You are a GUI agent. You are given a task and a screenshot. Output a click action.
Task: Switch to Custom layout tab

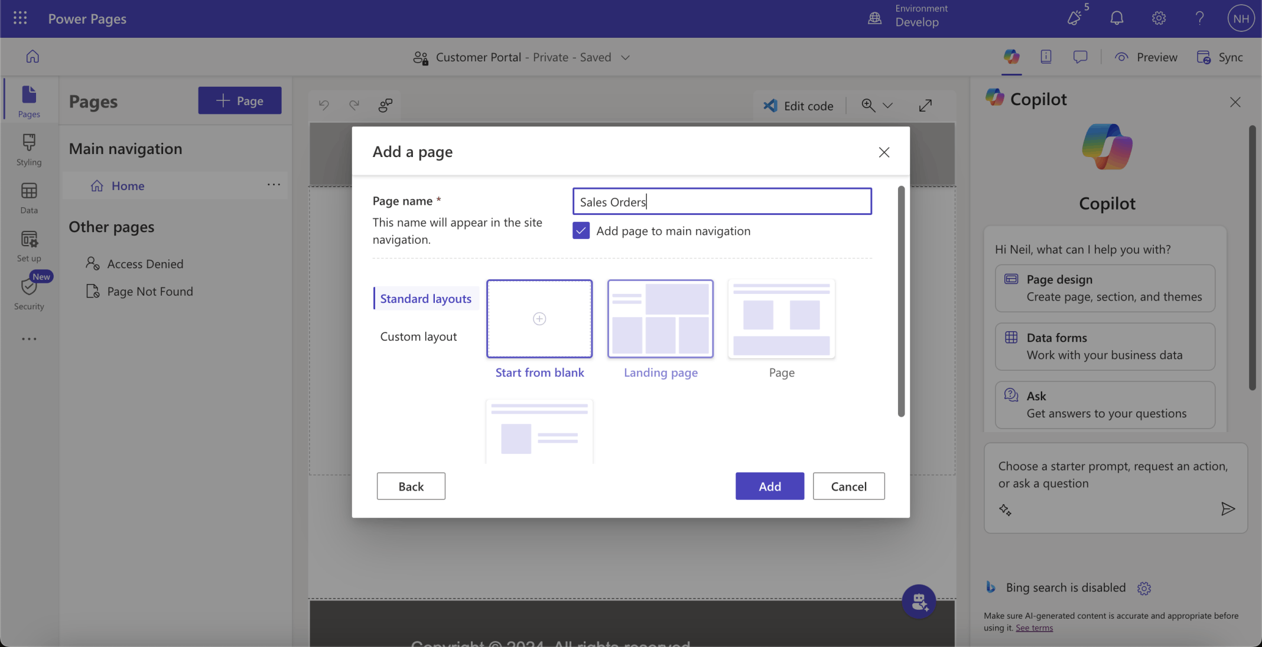pyautogui.click(x=418, y=336)
